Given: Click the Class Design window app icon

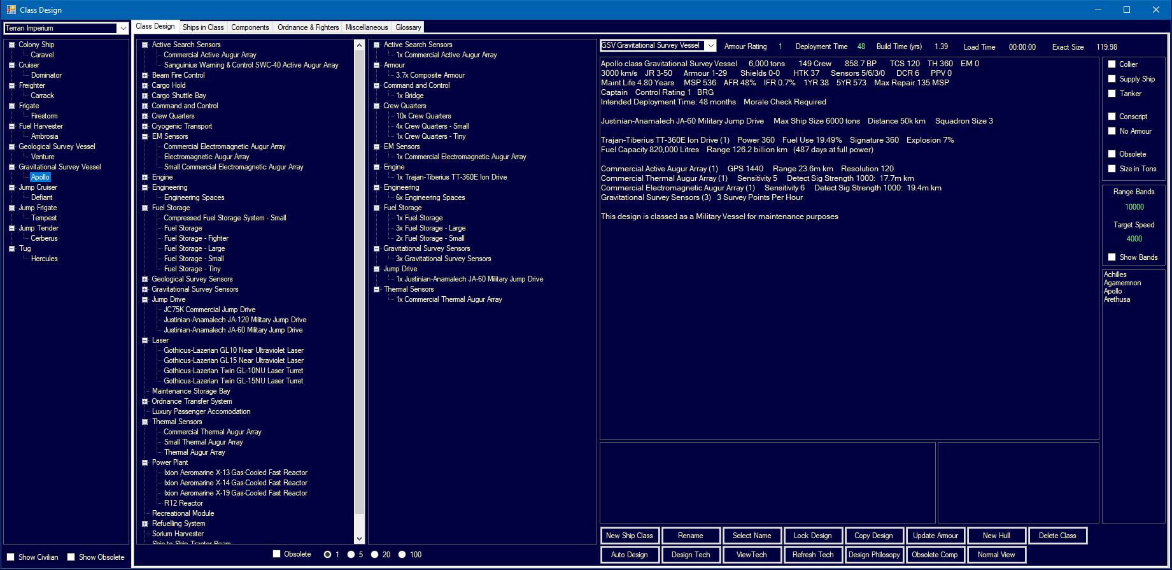Looking at the screenshot, I should pyautogui.click(x=11, y=10).
